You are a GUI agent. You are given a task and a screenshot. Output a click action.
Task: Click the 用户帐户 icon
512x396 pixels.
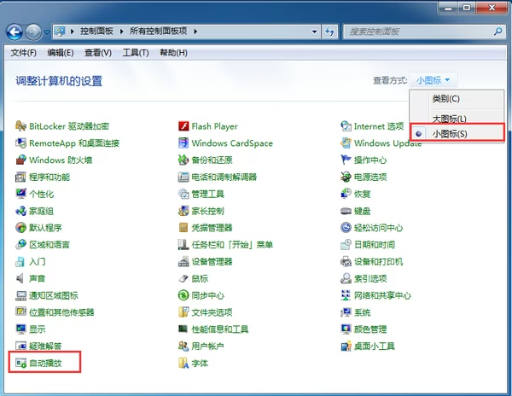coord(183,346)
